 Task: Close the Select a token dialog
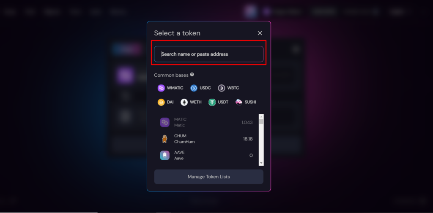(x=260, y=33)
